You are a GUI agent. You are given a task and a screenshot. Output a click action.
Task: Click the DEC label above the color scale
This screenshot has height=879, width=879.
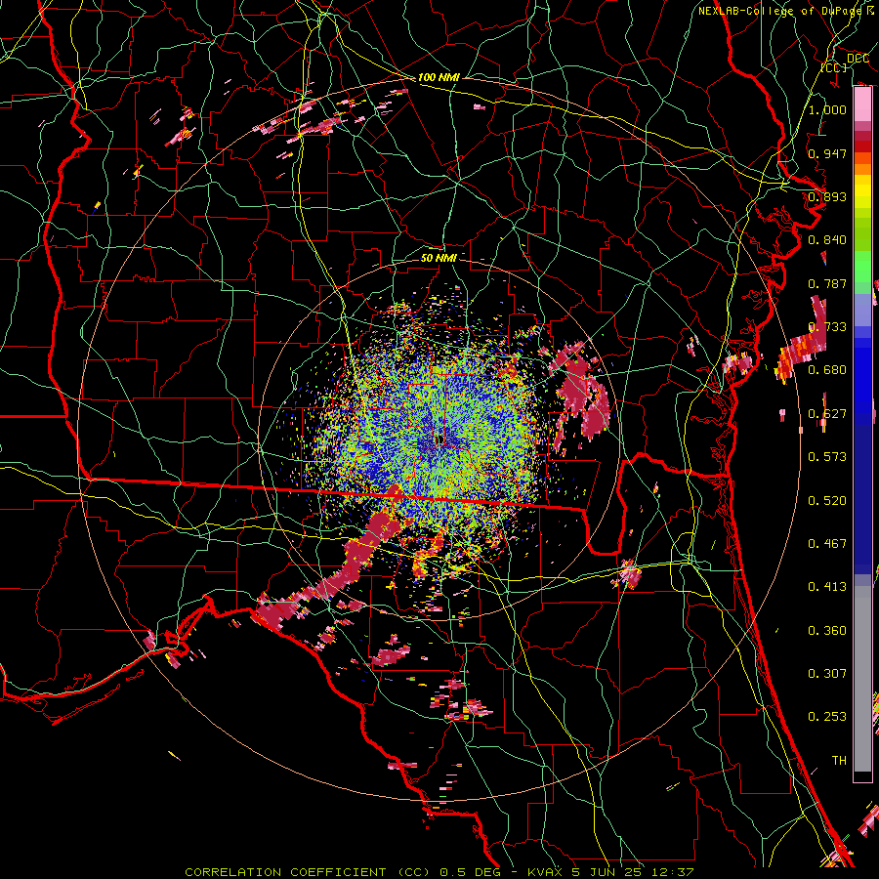(x=858, y=59)
